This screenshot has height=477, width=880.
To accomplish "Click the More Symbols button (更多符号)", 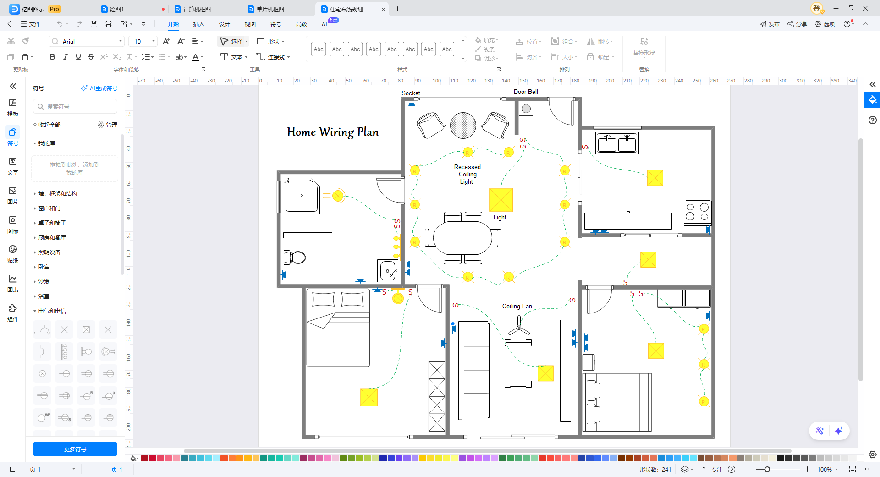I will coord(75,449).
